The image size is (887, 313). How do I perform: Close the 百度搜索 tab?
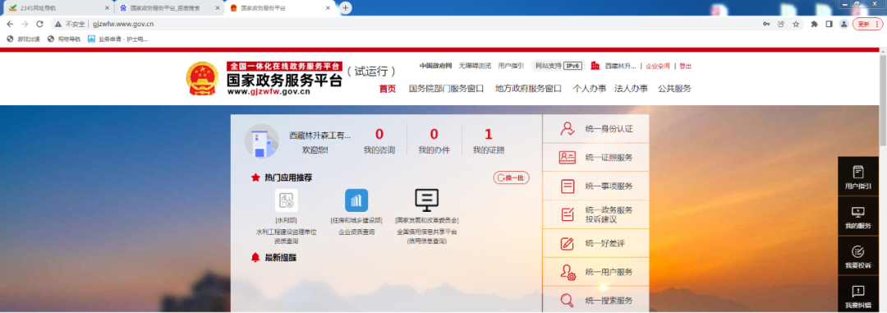(x=217, y=8)
